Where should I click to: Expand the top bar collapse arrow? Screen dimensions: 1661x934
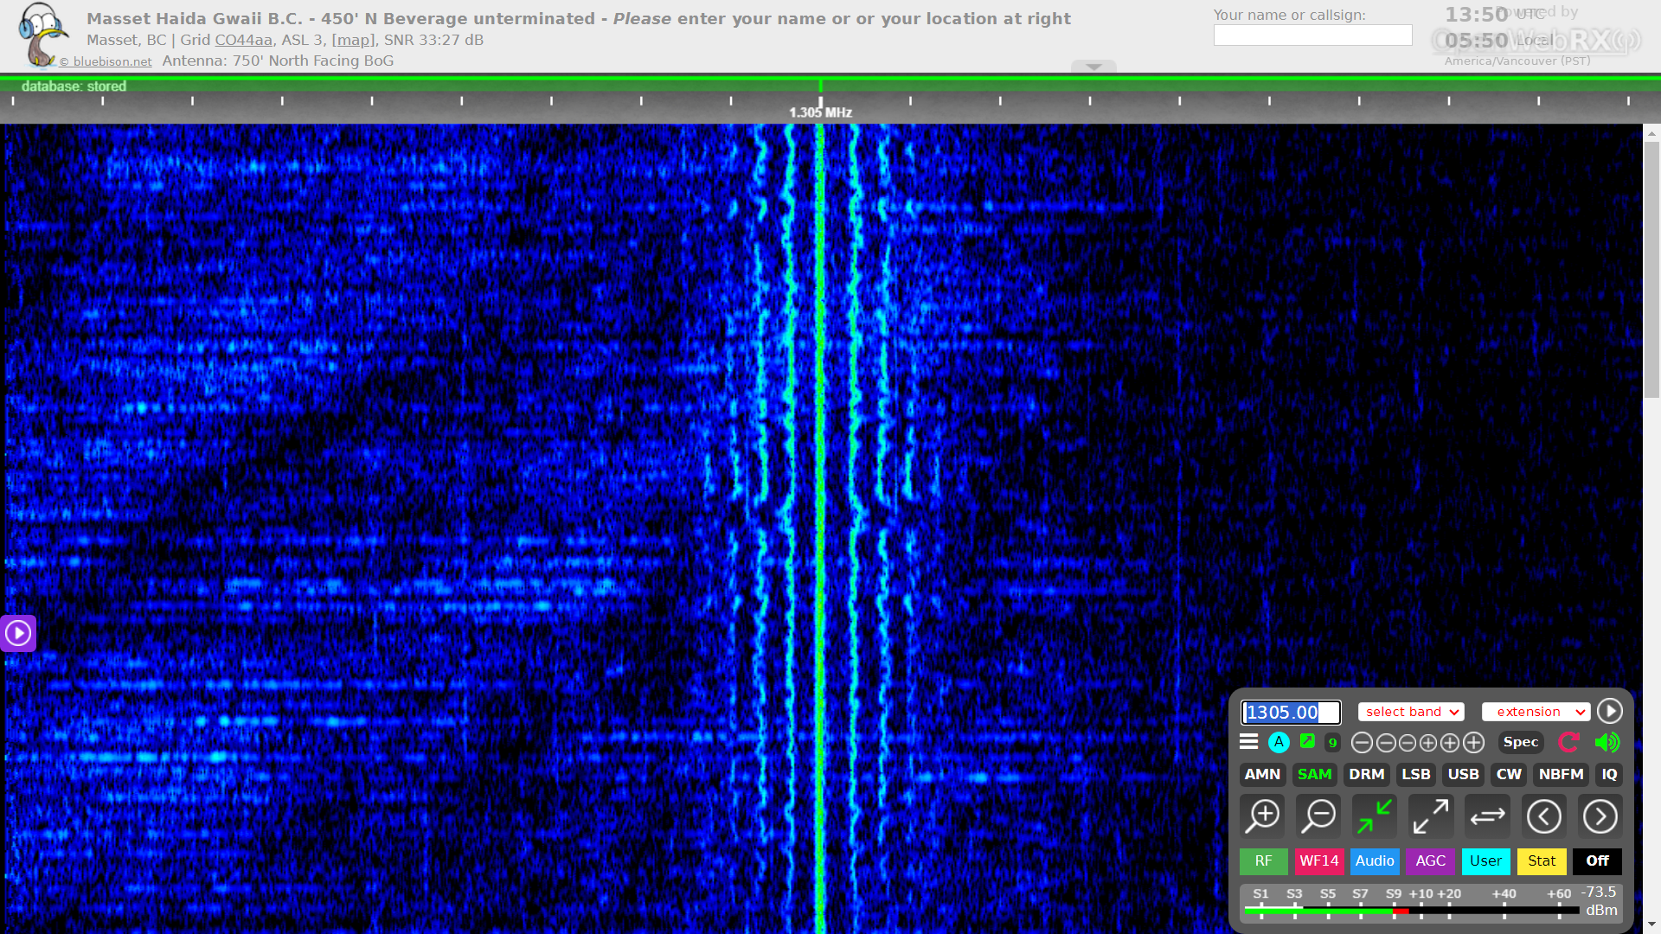1093,67
